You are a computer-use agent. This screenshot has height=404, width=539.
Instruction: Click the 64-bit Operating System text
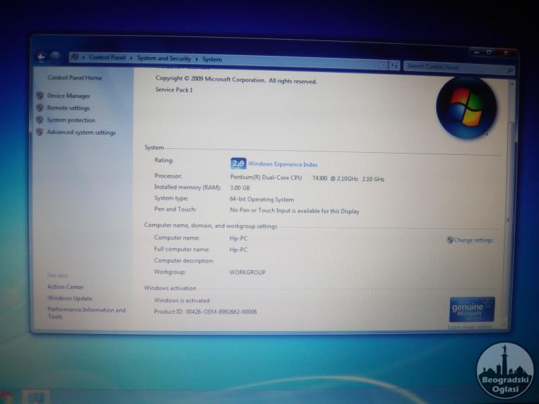click(x=261, y=199)
